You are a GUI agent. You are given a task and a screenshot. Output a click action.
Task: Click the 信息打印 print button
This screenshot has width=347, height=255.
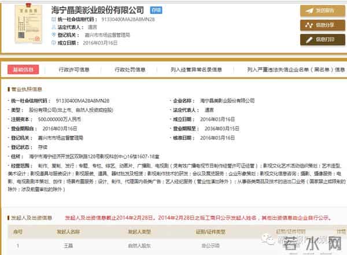coord(323,40)
